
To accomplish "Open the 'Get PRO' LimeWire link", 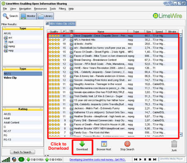I will tap(97, 160).
